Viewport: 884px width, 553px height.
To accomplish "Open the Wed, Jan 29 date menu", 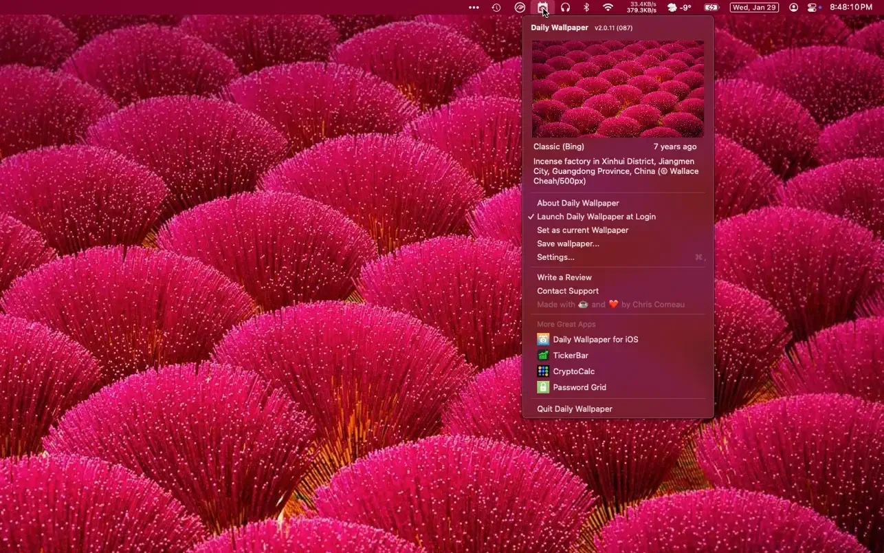I will click(x=753, y=8).
